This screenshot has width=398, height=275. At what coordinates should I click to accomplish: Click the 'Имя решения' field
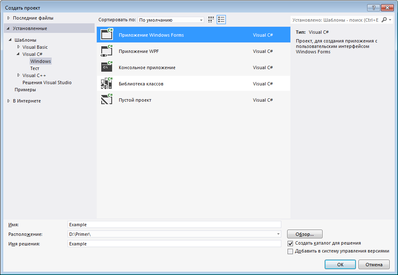point(174,244)
